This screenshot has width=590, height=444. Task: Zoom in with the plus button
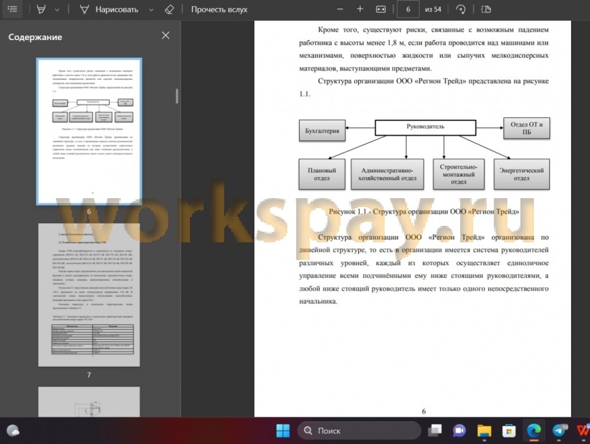pyautogui.click(x=360, y=9)
